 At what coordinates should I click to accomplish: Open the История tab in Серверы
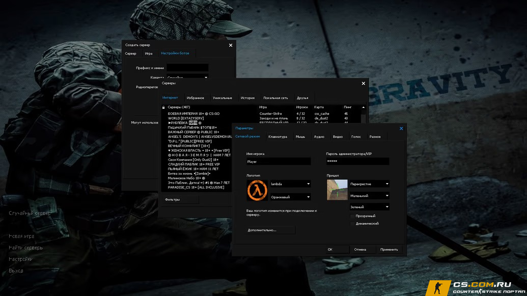(x=247, y=98)
